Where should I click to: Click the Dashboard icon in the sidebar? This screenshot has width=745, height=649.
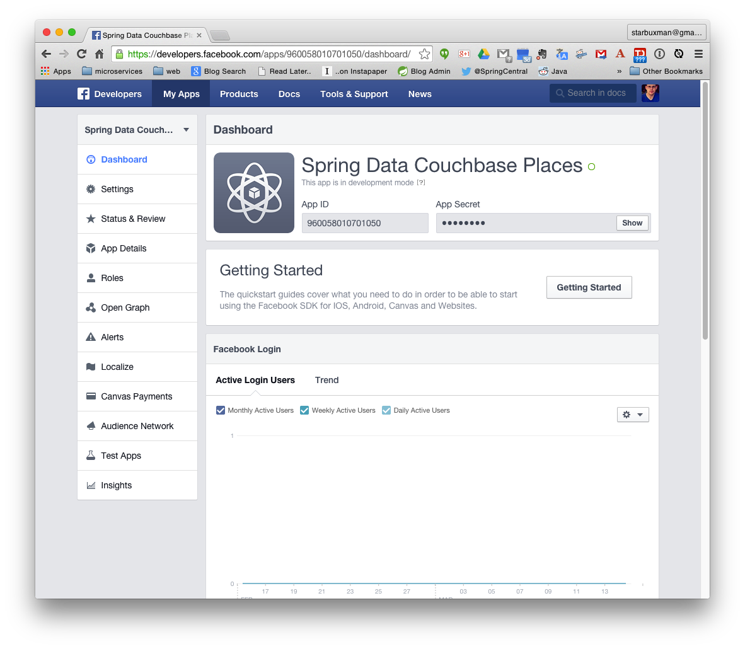91,159
